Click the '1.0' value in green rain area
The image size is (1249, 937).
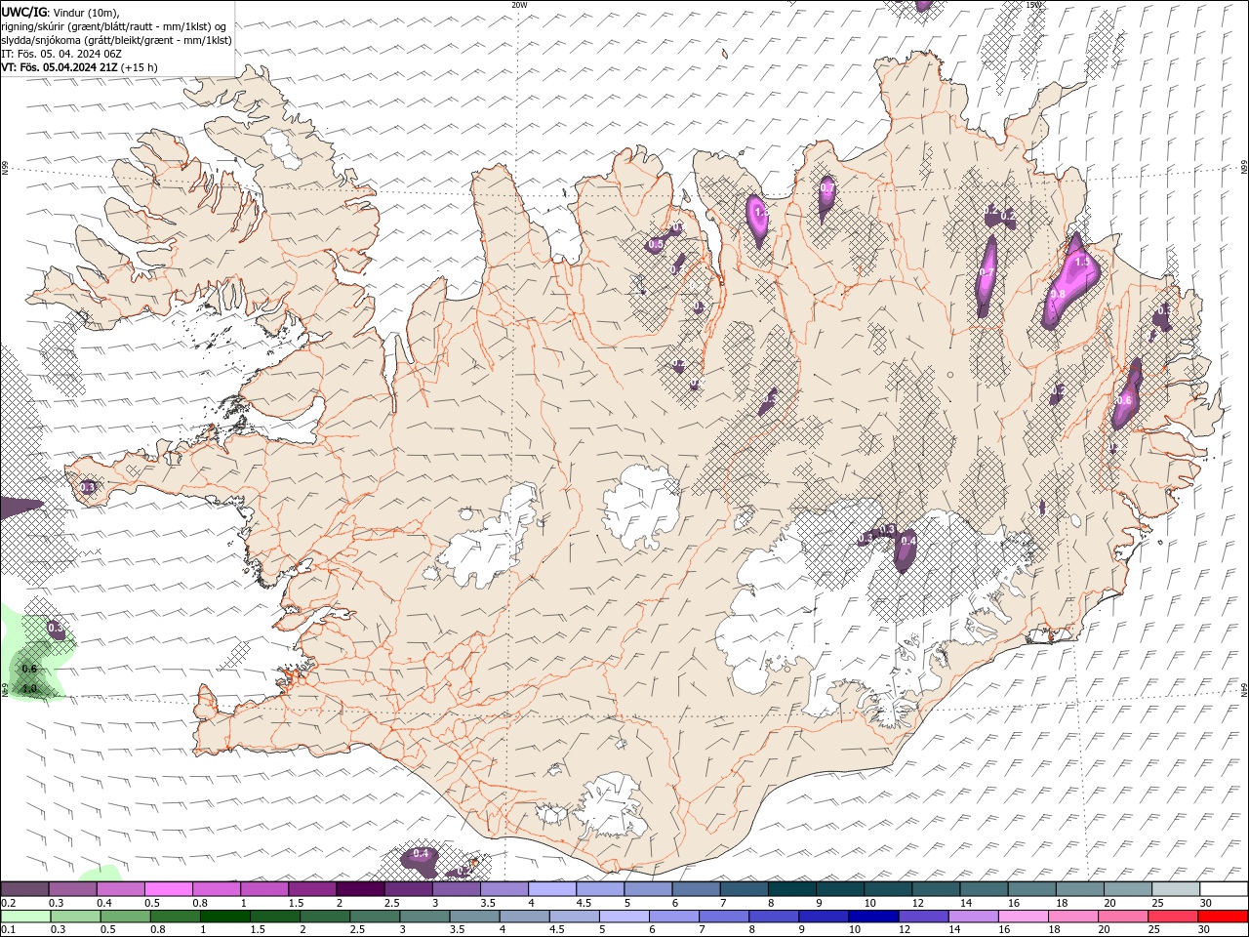(x=29, y=688)
